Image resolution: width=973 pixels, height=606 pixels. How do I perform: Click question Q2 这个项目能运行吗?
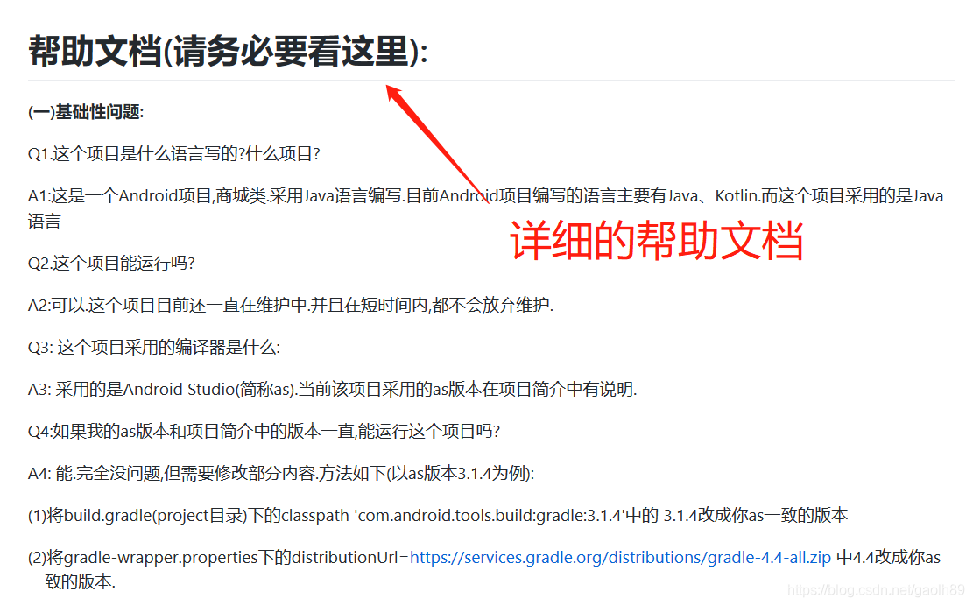[112, 263]
